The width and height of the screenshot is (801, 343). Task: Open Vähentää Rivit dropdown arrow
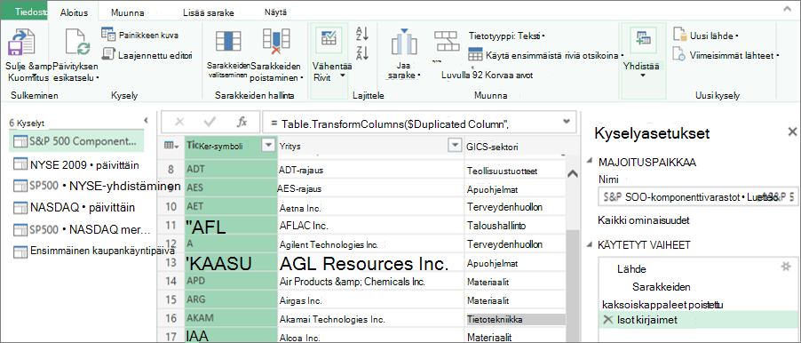point(343,76)
